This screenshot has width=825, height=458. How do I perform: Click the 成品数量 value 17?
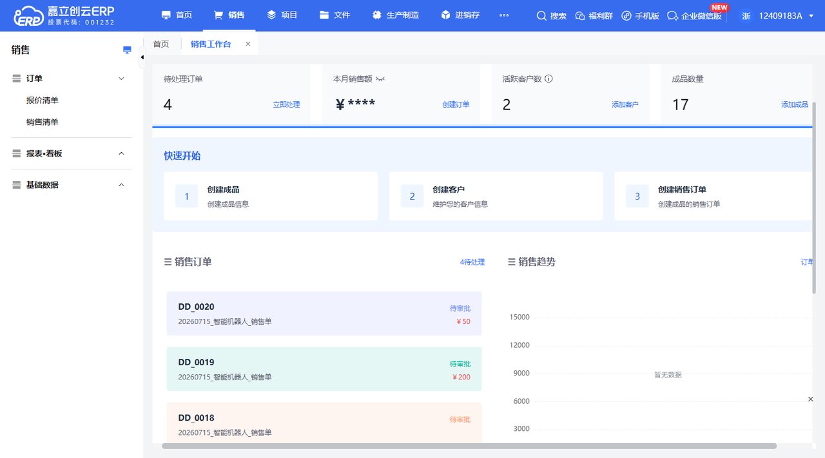click(681, 104)
